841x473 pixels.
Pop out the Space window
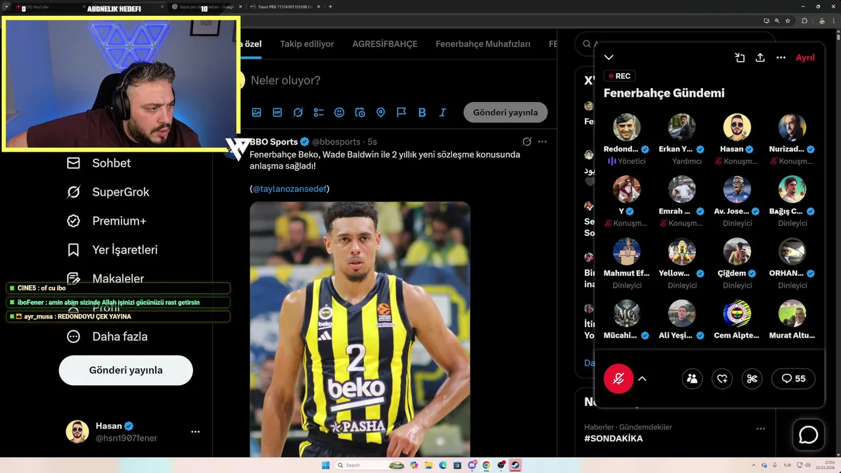click(x=740, y=58)
